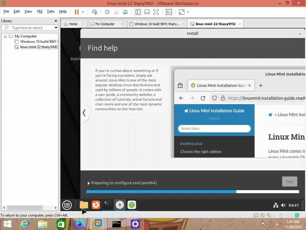Screen dimensions: 306x230
Task: Click the installation progress bar
Action: 192,192
